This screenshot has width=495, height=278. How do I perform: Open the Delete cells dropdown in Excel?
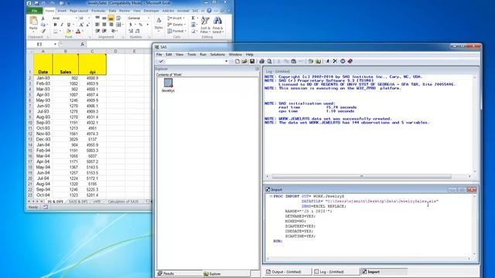click(176, 25)
